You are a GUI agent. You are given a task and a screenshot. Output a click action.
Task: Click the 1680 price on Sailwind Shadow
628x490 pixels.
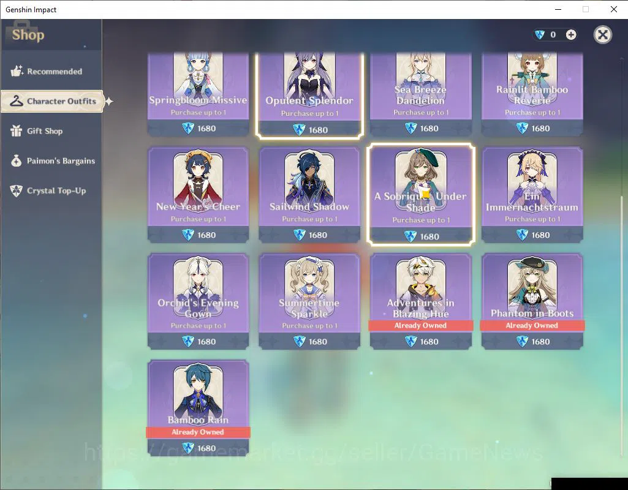click(x=318, y=235)
